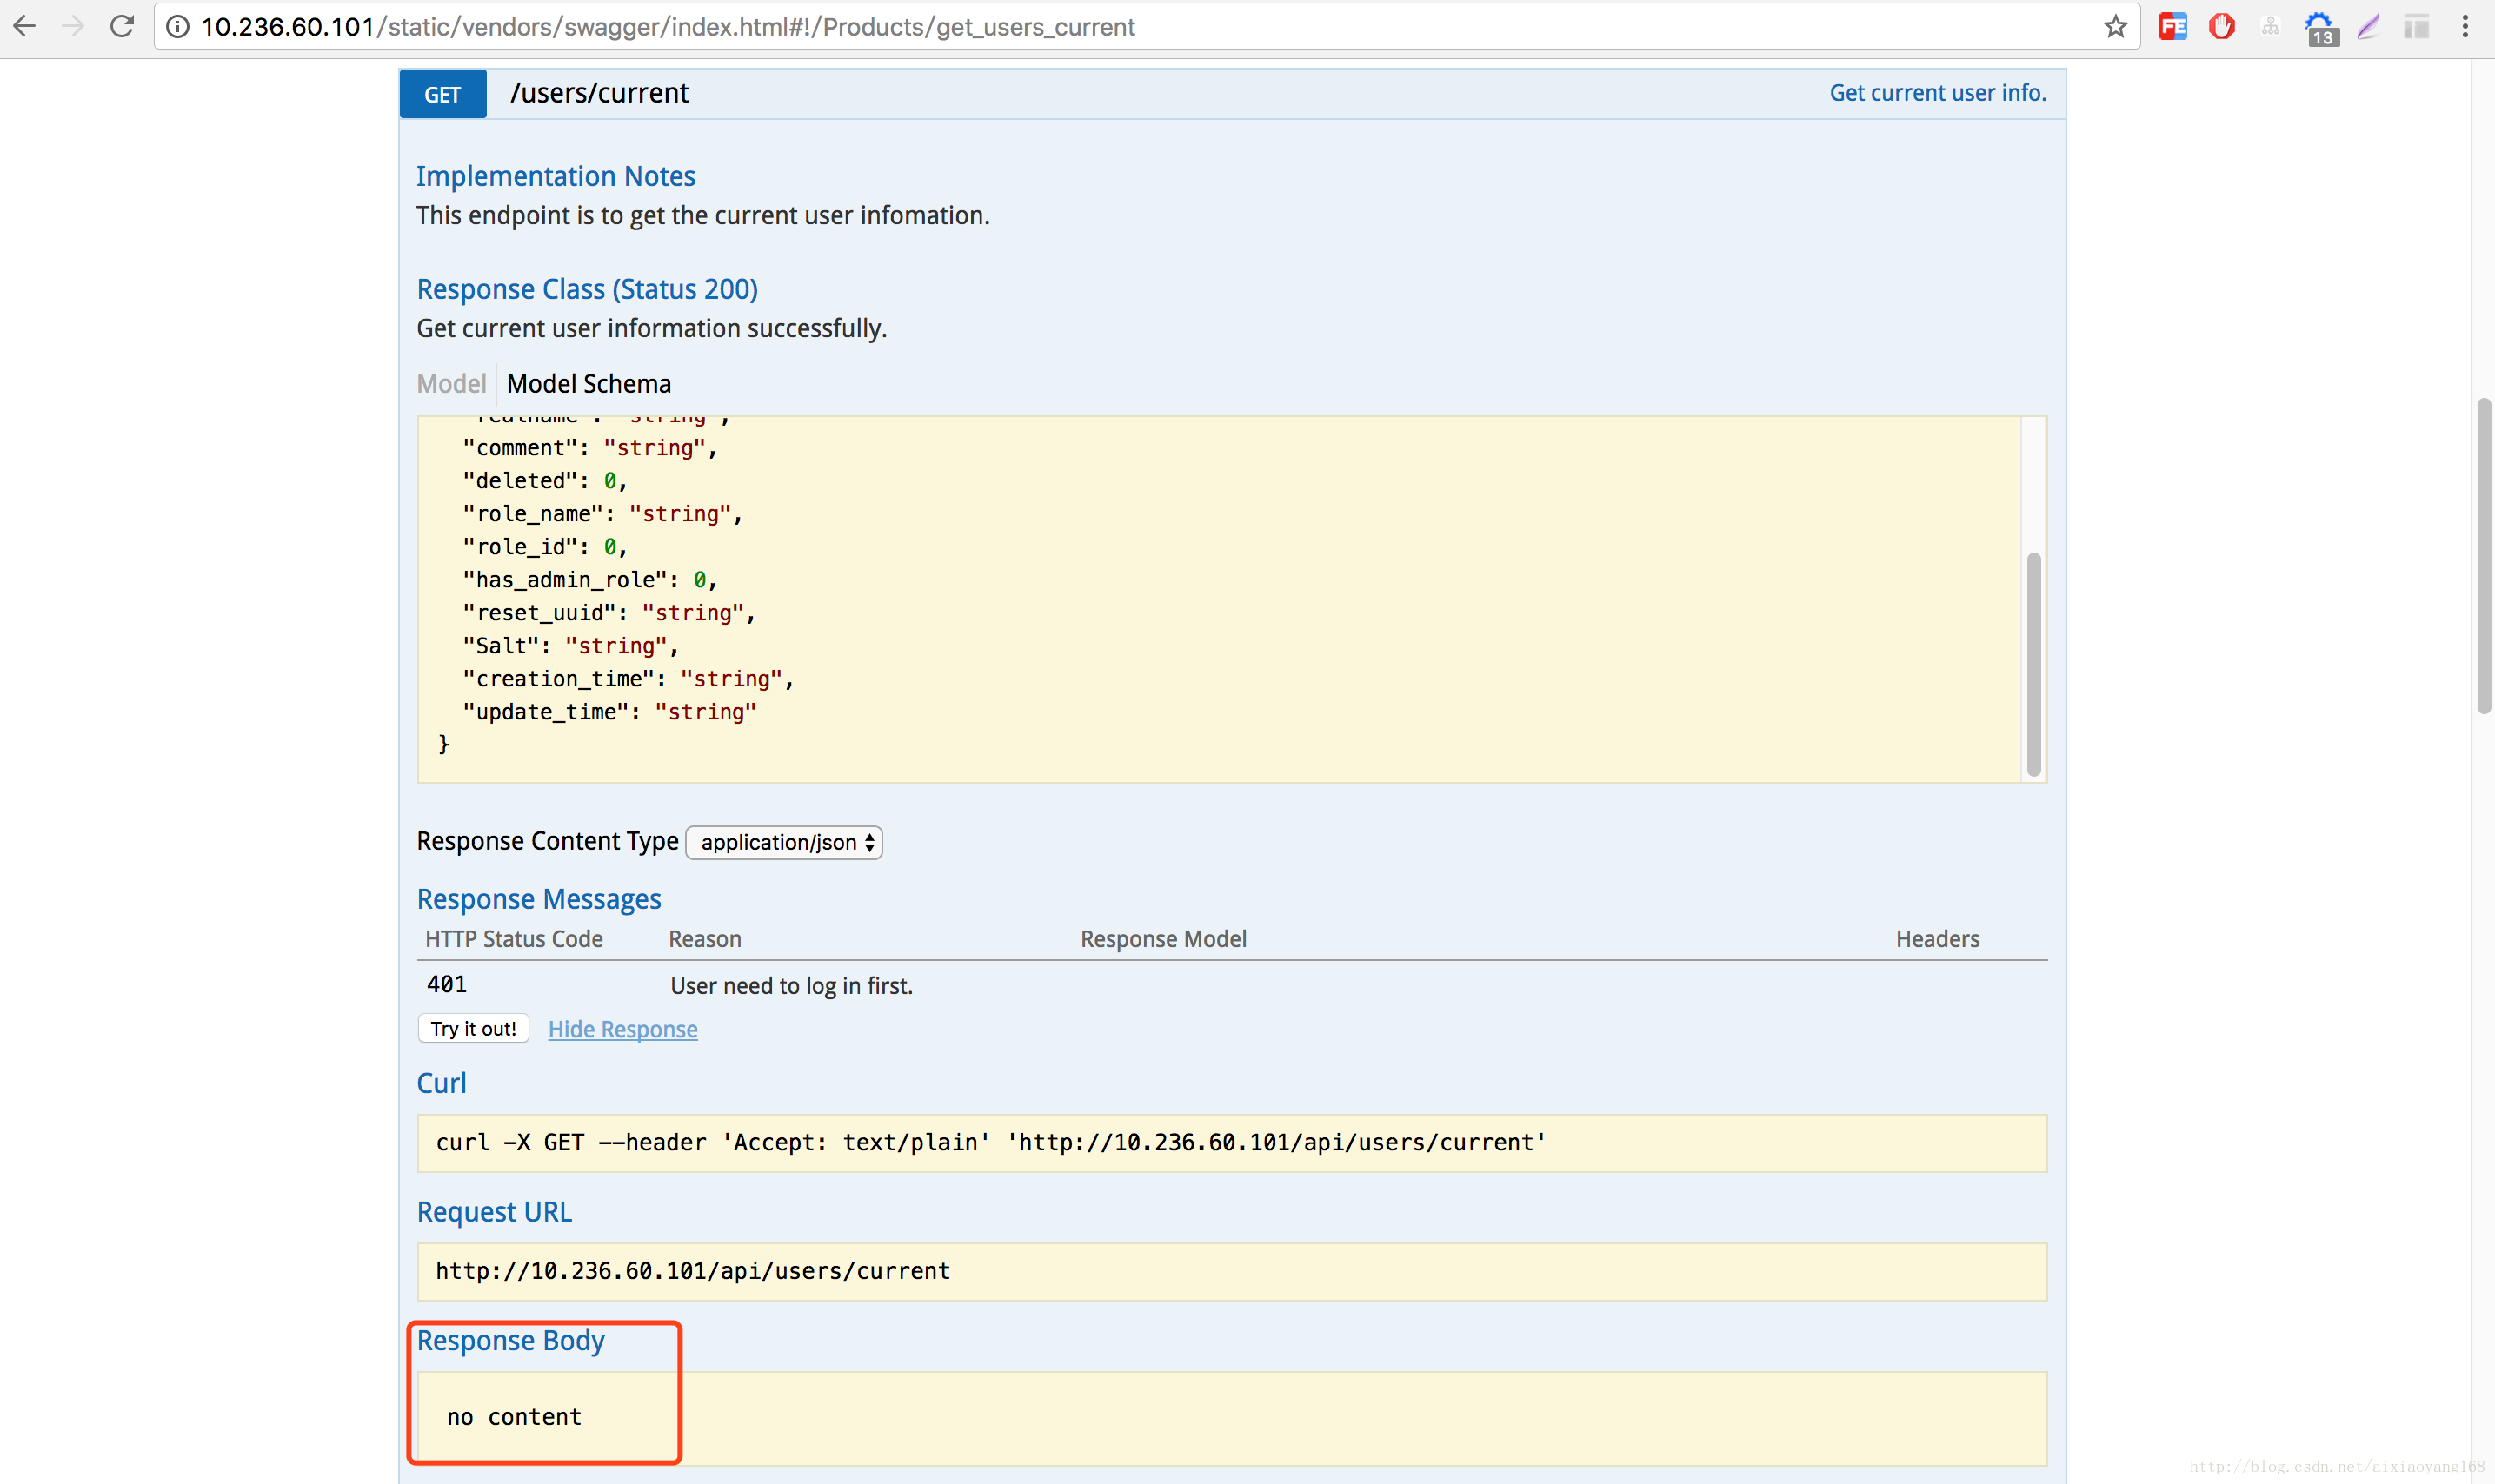Click the Hide Response link
This screenshot has width=2495, height=1484.
coord(622,1029)
